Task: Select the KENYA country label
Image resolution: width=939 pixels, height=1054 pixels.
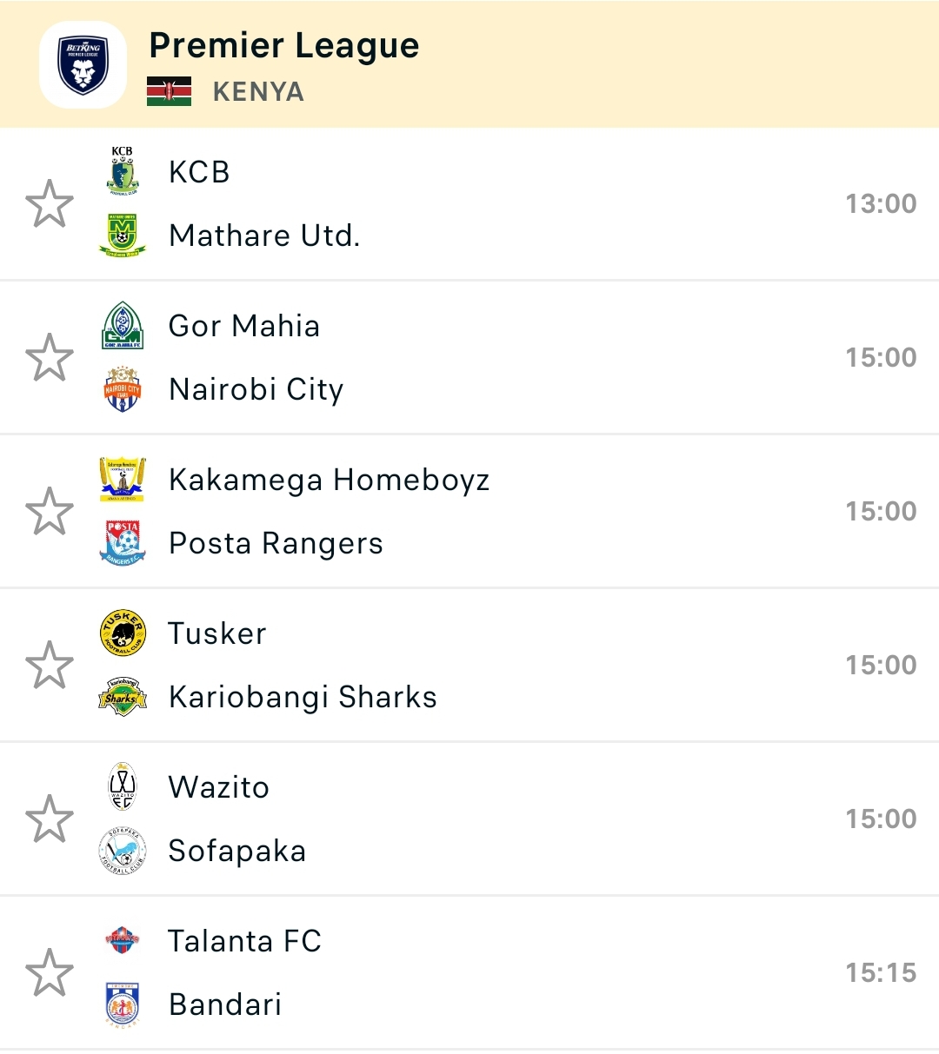Action: click(x=258, y=91)
